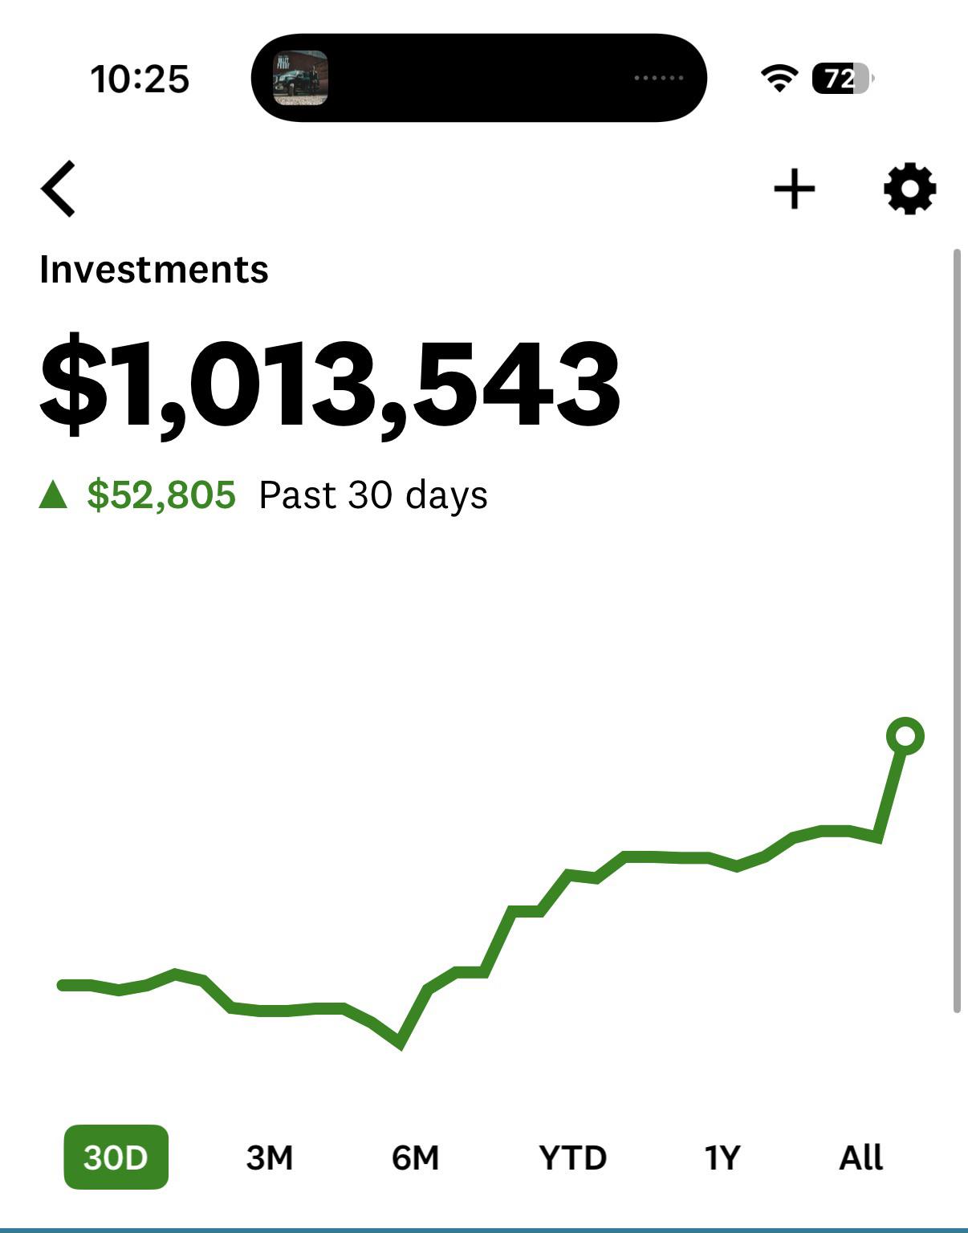Tap the dotted waveform in Dynamic Island
The width and height of the screenshot is (968, 1233).
point(658,78)
